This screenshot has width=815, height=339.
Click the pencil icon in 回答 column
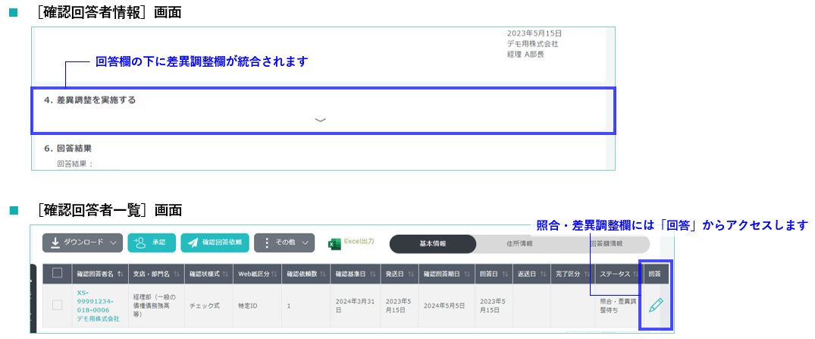point(656,305)
